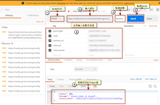Open the request Headers tab
This screenshot has width=160, height=105.
pos(69,60)
